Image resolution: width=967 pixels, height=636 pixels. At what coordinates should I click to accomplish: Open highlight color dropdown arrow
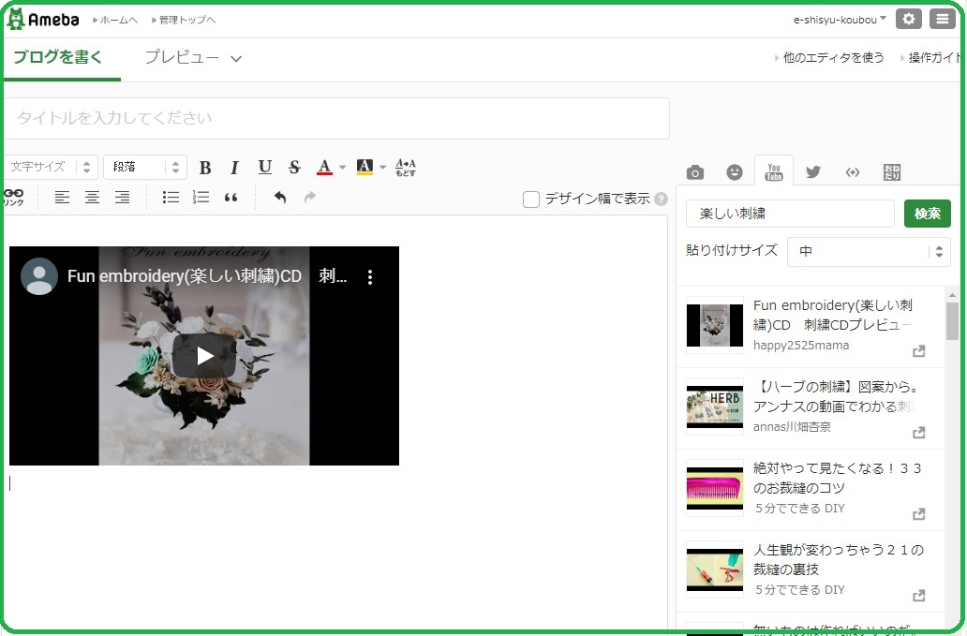[x=382, y=167]
